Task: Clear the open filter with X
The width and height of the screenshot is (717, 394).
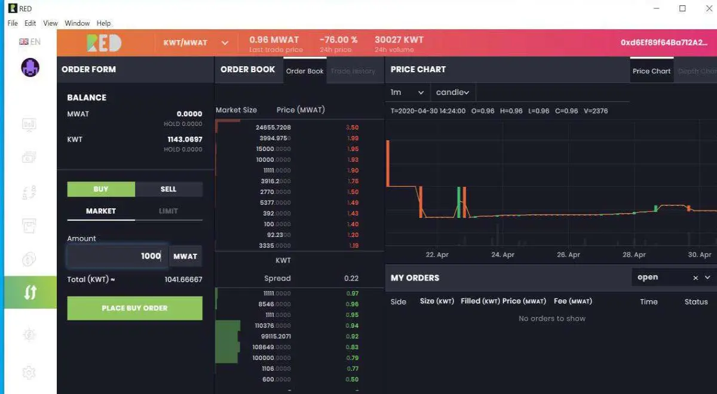Action: point(695,278)
